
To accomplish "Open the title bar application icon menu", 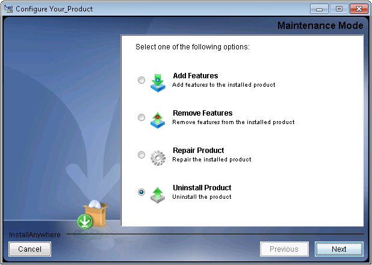I will pos(8,9).
